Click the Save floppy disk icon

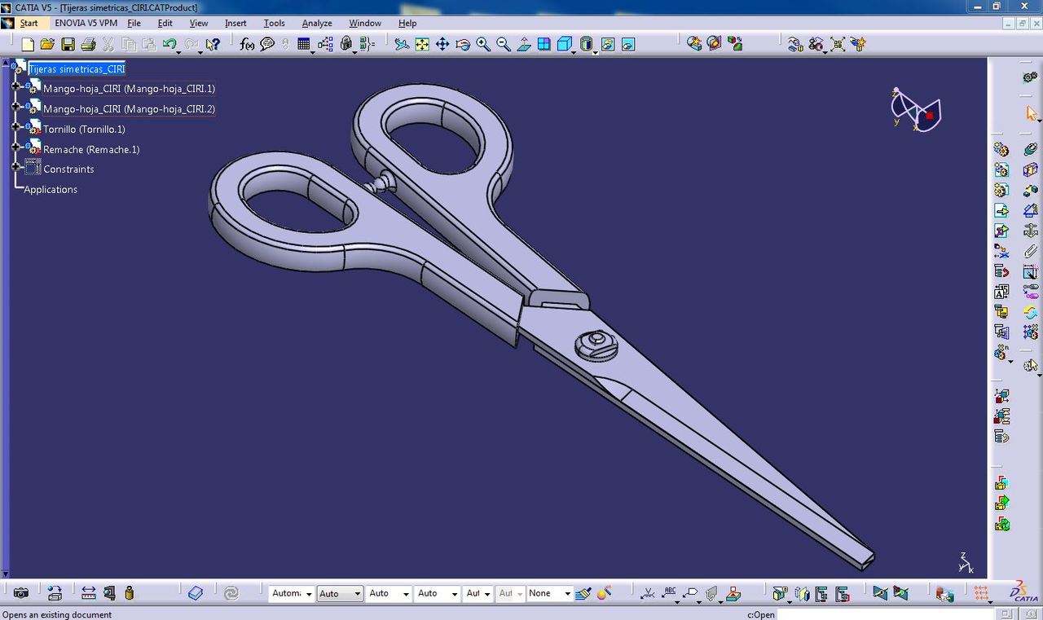coord(68,44)
